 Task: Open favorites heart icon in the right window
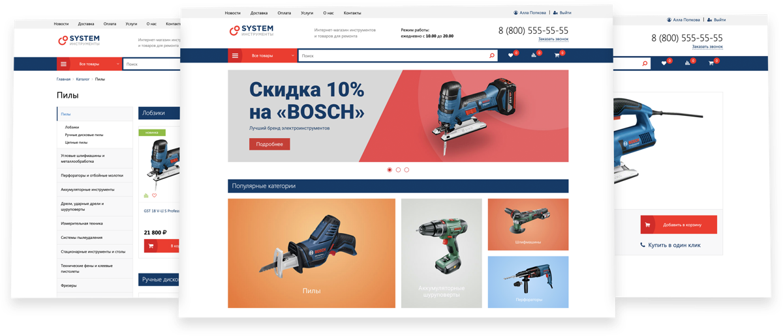tap(664, 63)
